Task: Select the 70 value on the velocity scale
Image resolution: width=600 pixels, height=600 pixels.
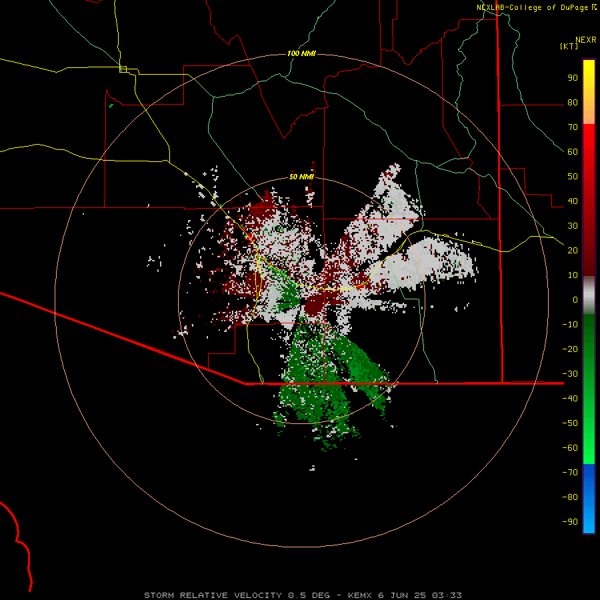Action: point(573,127)
